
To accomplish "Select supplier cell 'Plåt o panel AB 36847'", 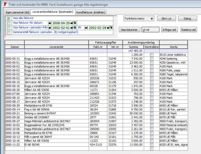I will tap(56, 137).
